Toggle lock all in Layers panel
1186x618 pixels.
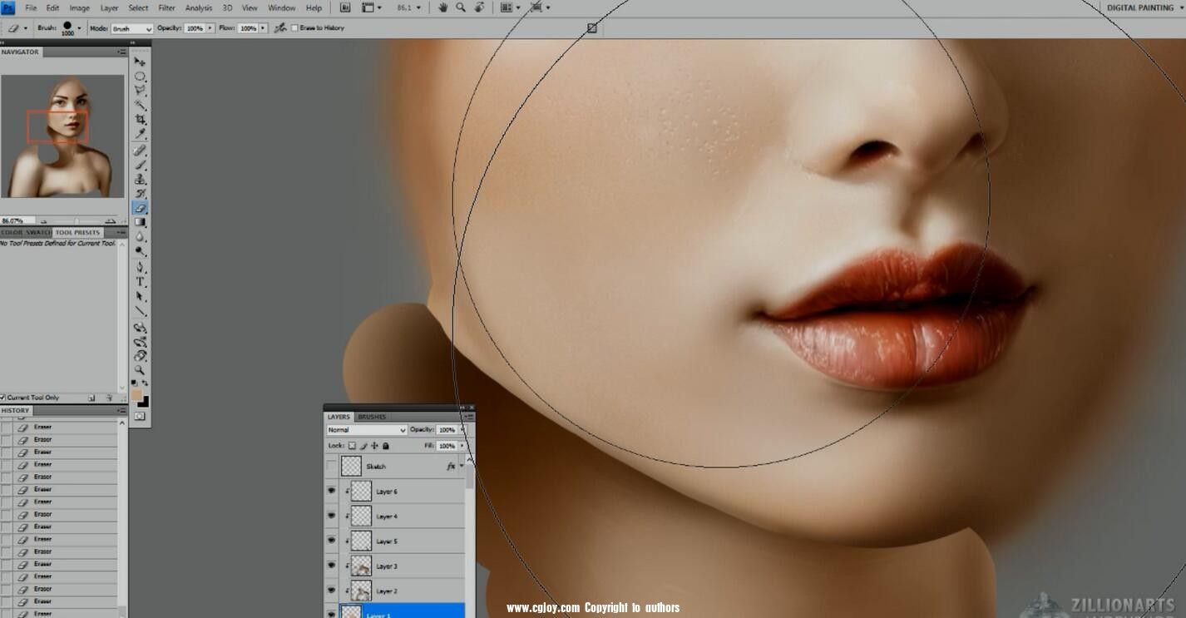(385, 446)
